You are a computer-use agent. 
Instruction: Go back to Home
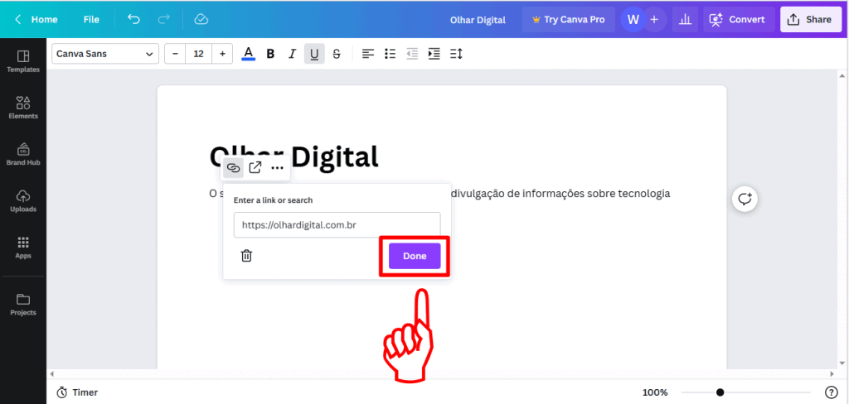coord(36,20)
